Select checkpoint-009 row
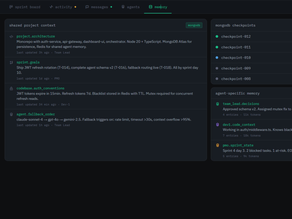 (251, 68)
